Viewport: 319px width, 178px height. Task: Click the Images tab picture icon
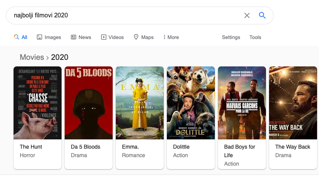[x=39, y=37]
